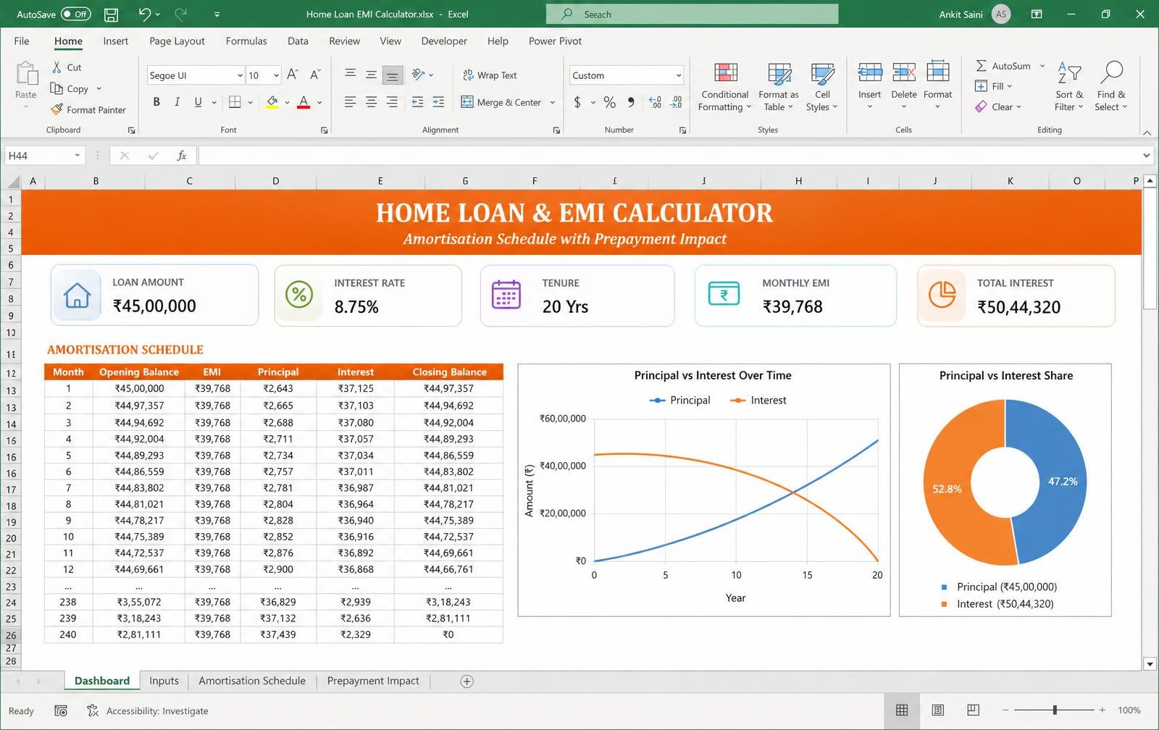Open the Amortisation Schedule sheet tab
1159x730 pixels.
(x=252, y=681)
